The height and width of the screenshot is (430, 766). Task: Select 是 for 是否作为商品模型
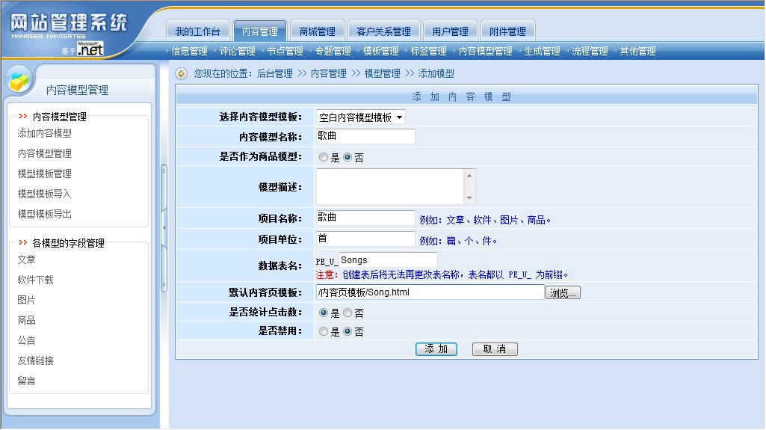click(x=324, y=158)
